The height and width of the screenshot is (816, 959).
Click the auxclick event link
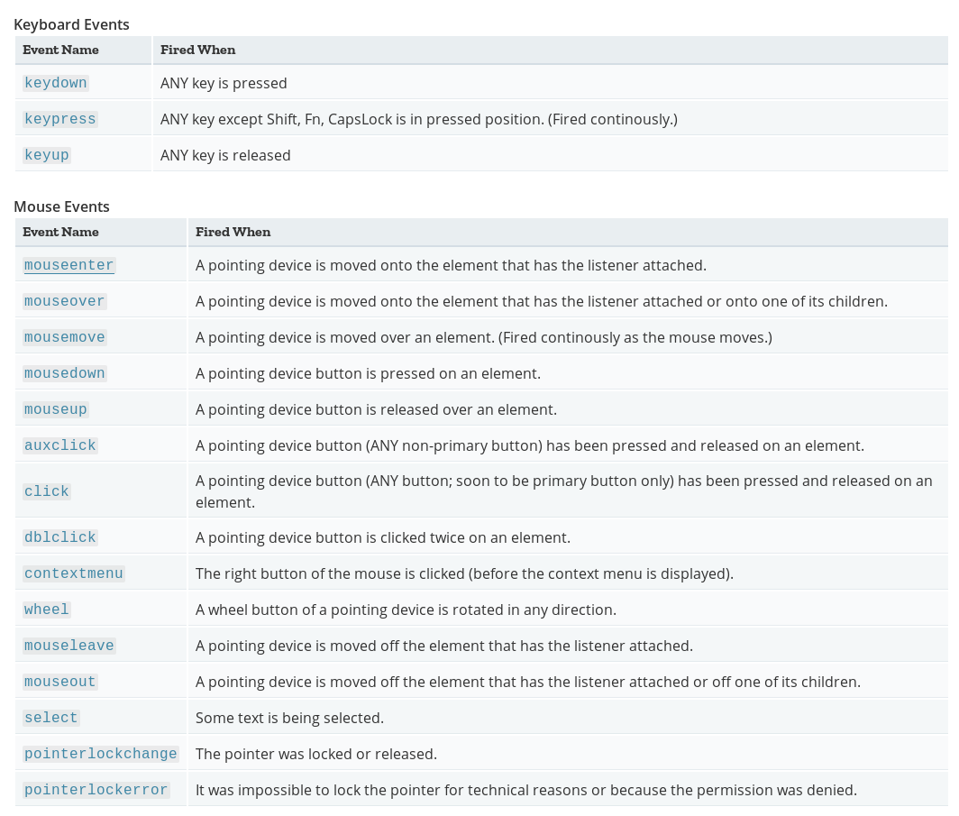click(59, 446)
